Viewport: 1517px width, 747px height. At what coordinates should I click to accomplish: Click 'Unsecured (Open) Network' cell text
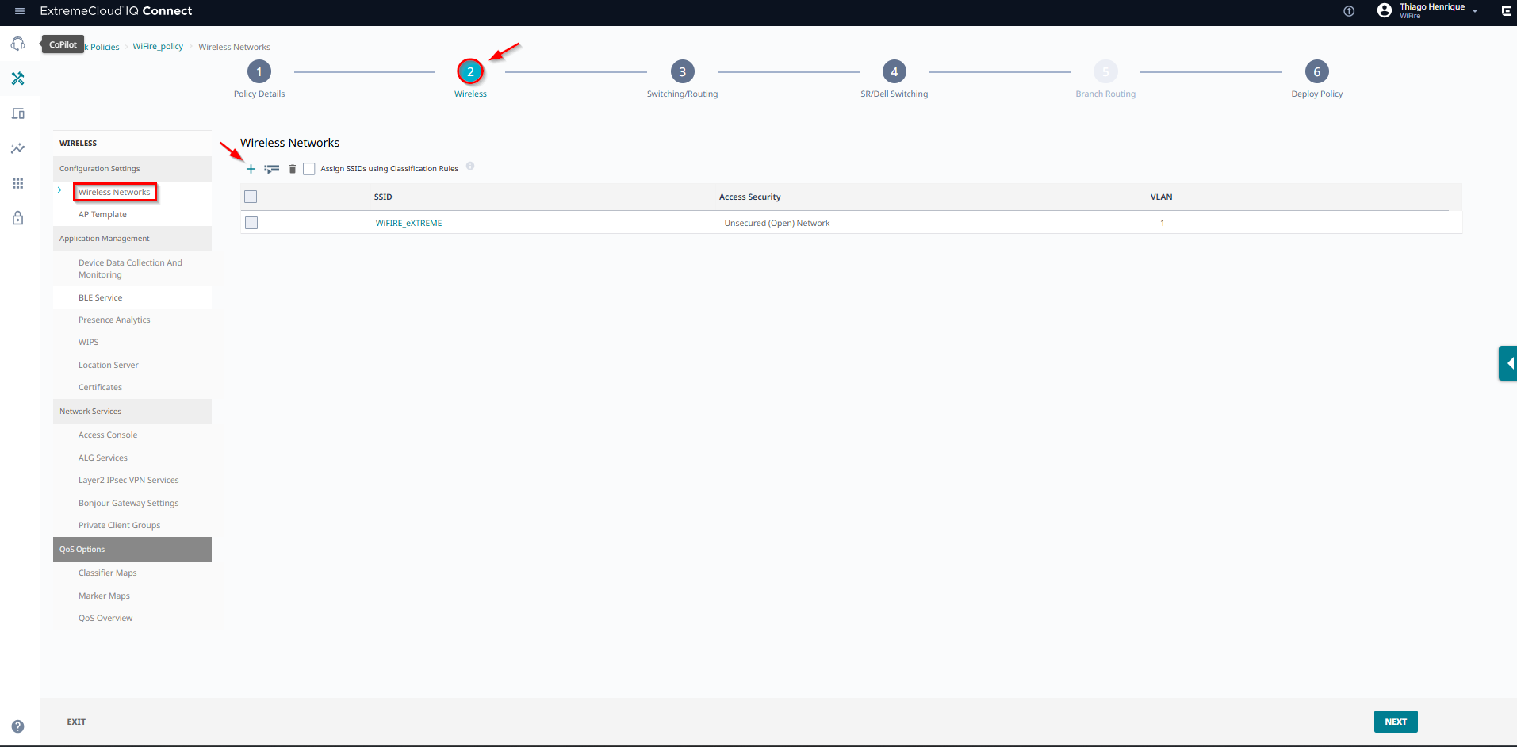776,224
